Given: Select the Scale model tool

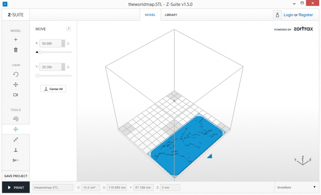Looking at the screenshot, I should (16, 140).
